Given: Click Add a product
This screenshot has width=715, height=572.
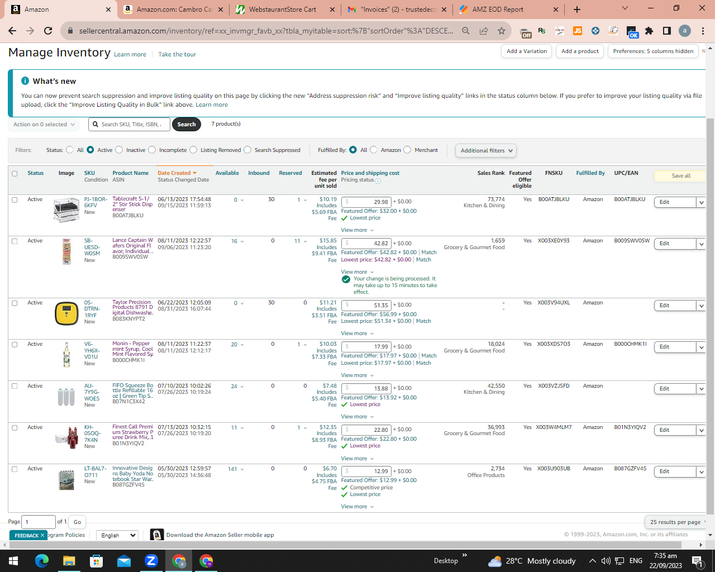Looking at the screenshot, I should click(x=580, y=51).
